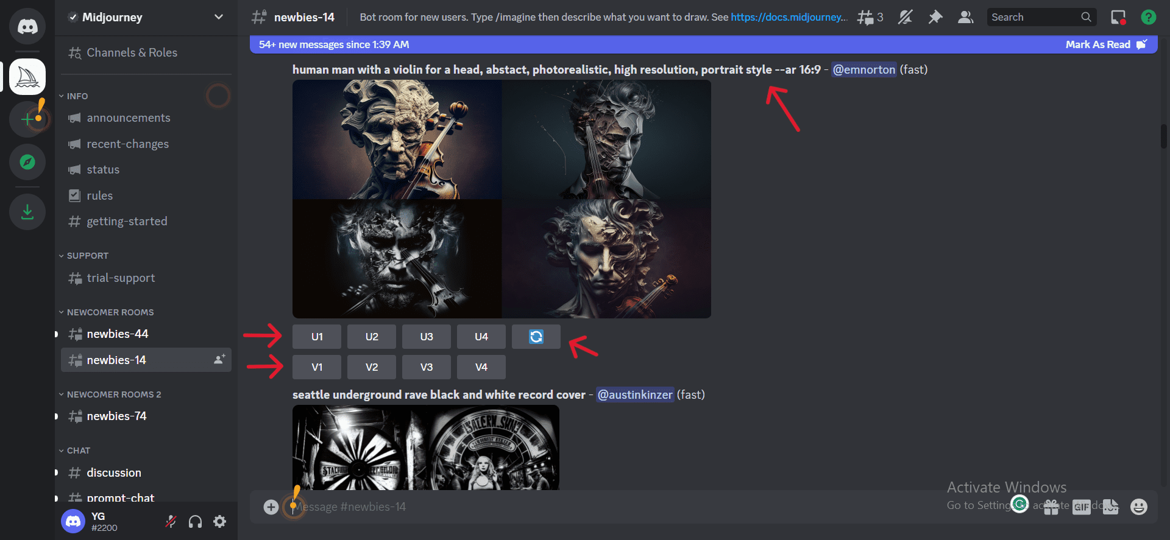
Task: Open pinned messages
Action: [935, 18]
